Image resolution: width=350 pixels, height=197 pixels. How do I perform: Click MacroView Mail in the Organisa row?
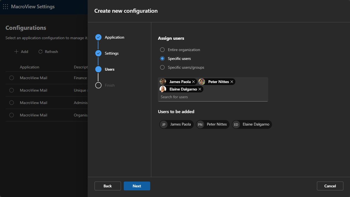click(x=34, y=115)
